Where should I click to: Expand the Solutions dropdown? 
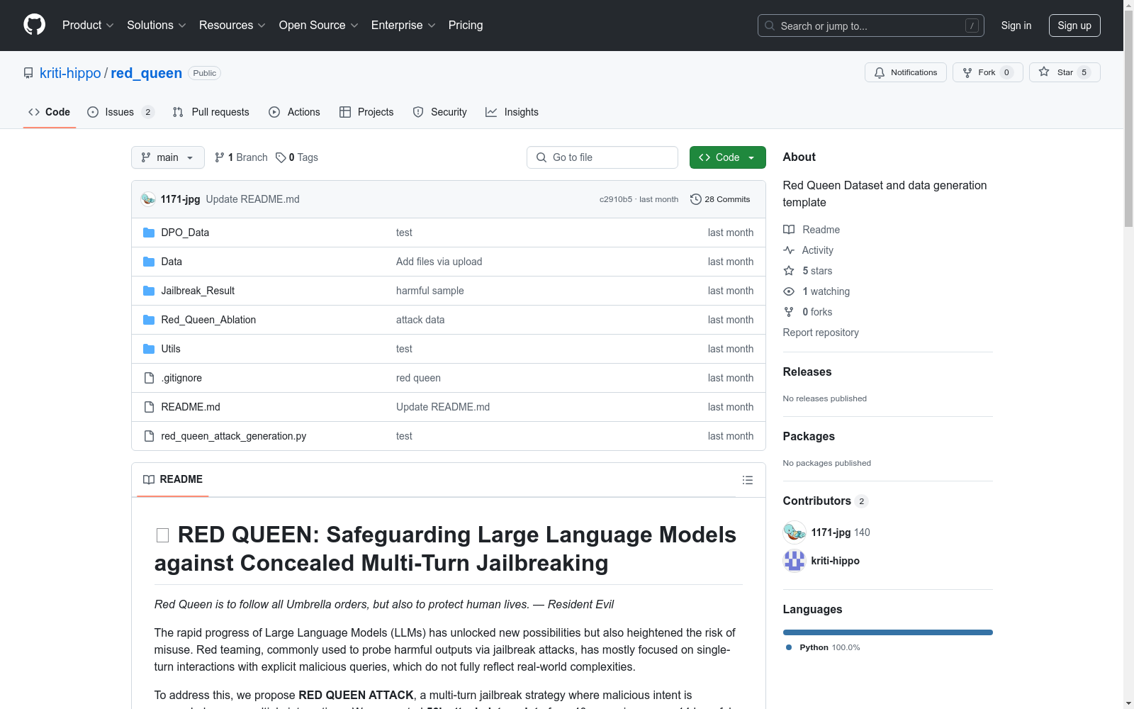[x=157, y=25]
